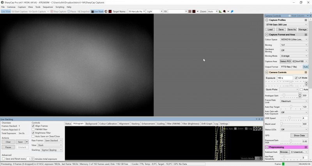Image resolution: width=312 pixels, height=166 pixels.
Task: Switch to the Drift Graph tab
Action: [x=207, y=124]
